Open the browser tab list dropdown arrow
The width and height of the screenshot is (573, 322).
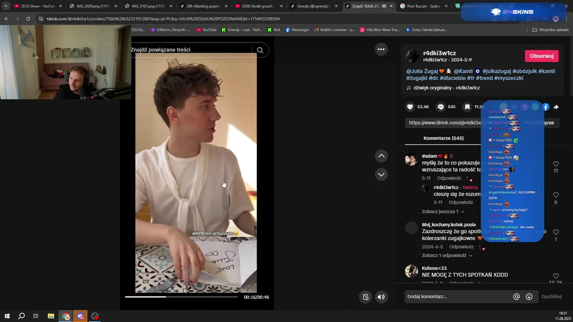click(6, 6)
